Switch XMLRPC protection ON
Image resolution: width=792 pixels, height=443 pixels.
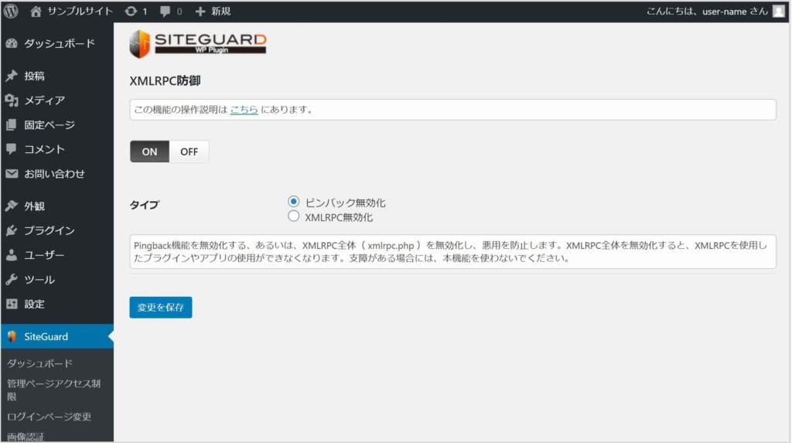pyautogui.click(x=149, y=152)
